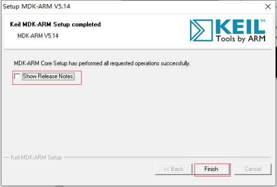Screen dimensions: 277x187
Task: Click the Keil MDK-ARM Setup footer label
Action: point(36,157)
